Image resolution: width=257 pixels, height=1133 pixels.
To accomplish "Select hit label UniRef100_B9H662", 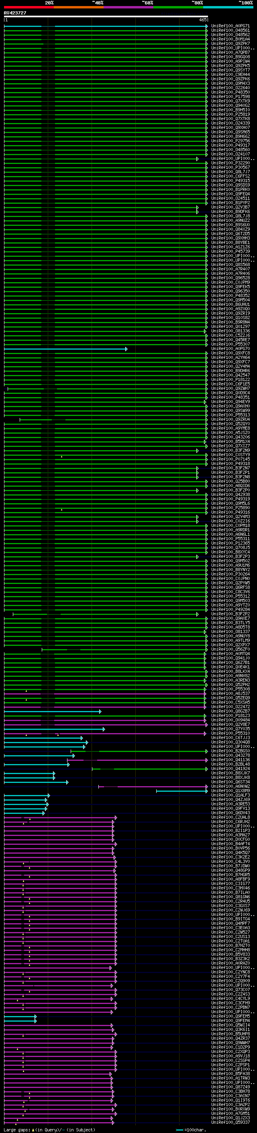I will [230, 136].
